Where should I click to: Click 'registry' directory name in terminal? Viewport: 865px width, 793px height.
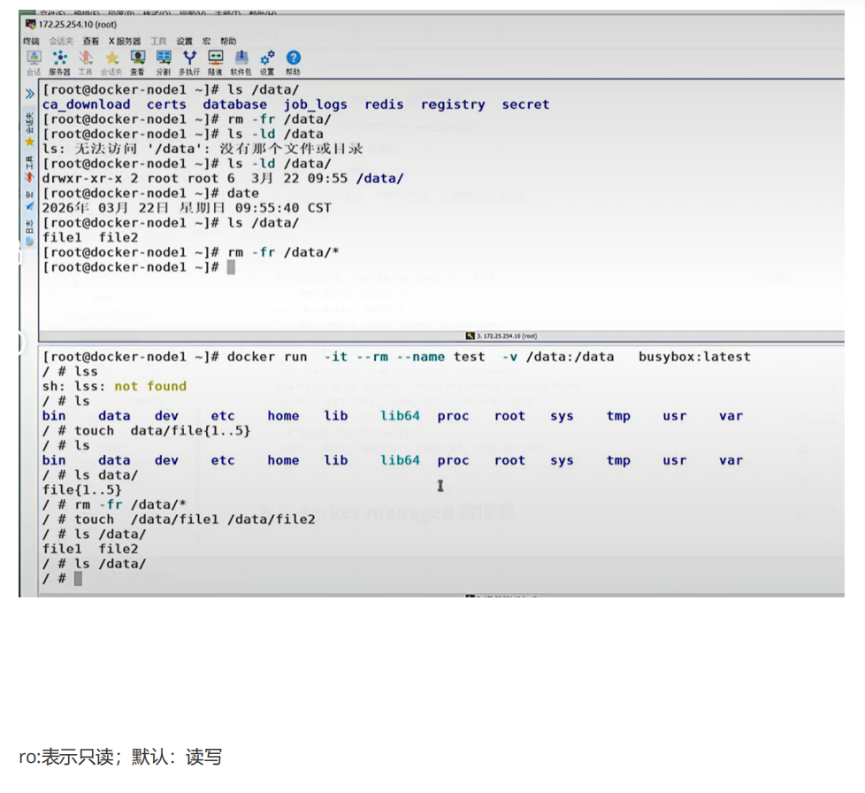point(453,104)
